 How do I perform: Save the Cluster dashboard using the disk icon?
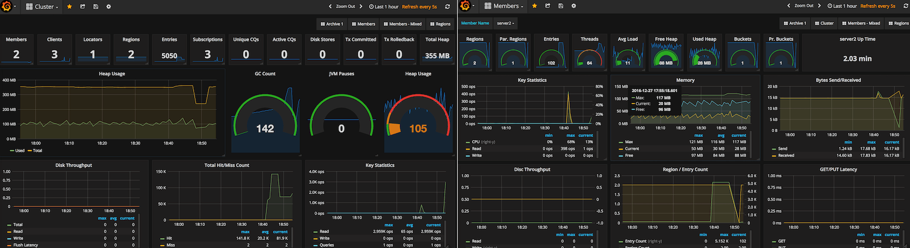pos(95,6)
